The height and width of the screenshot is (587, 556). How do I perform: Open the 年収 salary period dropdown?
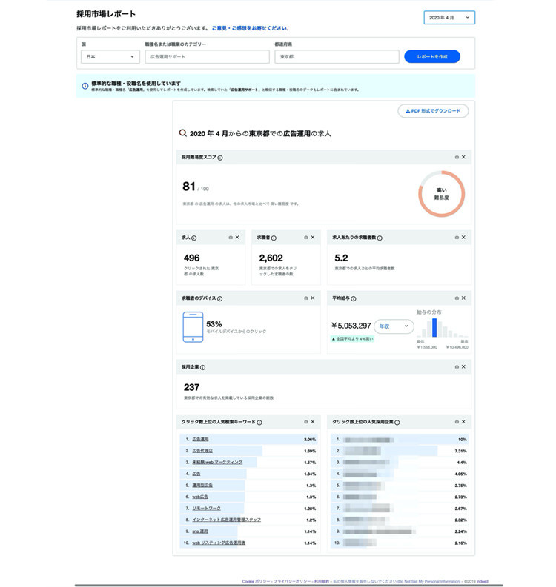coord(393,326)
